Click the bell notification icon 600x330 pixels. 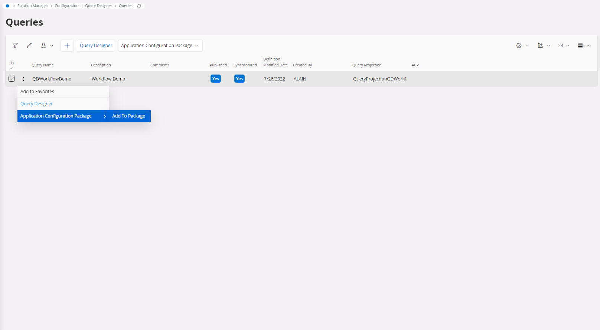point(43,46)
